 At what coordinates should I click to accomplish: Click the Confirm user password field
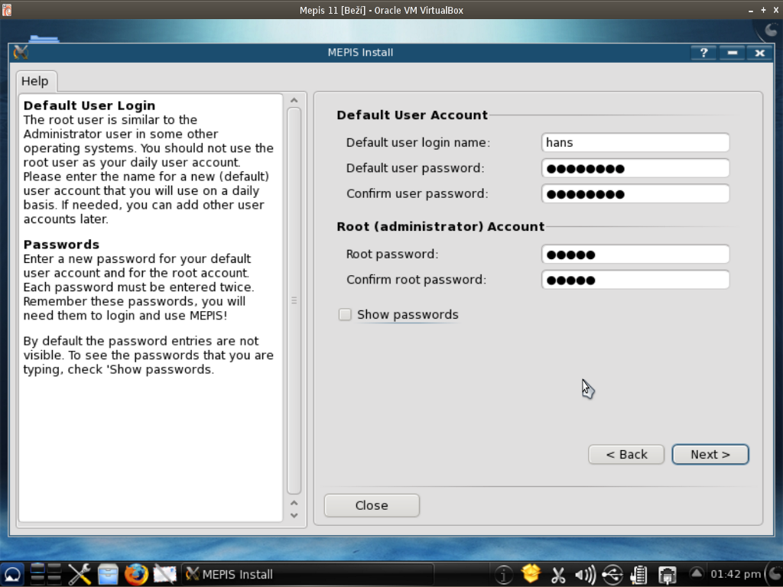click(x=635, y=193)
